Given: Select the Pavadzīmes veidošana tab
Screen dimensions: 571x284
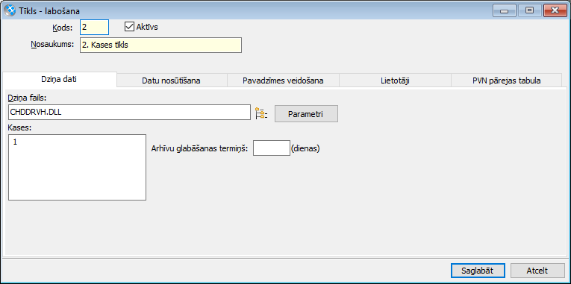Looking at the screenshot, I should (283, 81).
